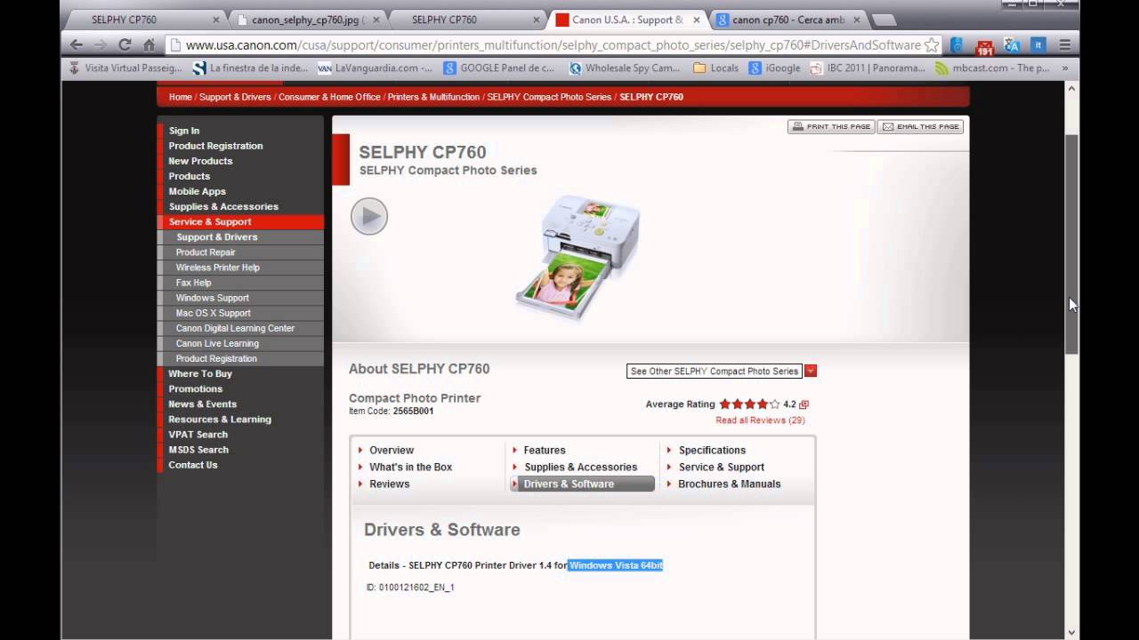Show more bookmarks with the double chevron

pos(1064,68)
